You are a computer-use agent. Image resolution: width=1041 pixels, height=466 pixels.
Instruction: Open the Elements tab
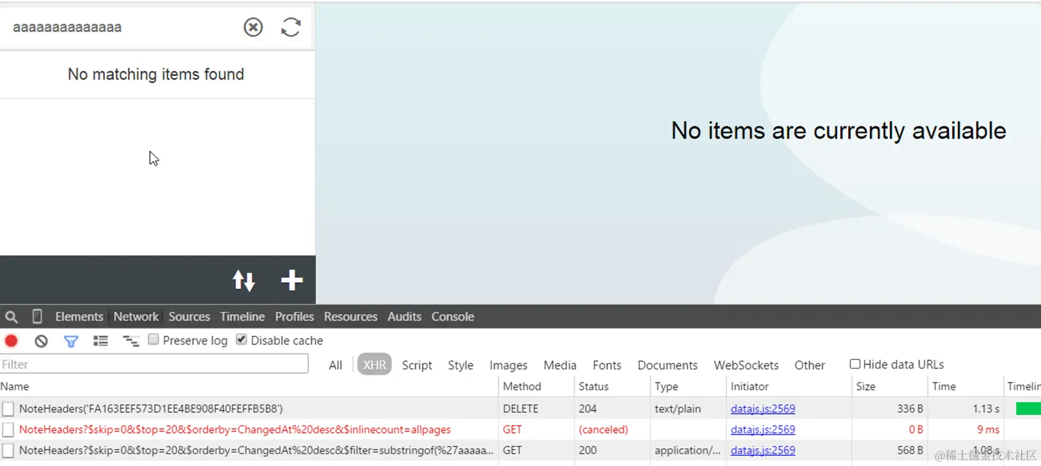point(79,317)
